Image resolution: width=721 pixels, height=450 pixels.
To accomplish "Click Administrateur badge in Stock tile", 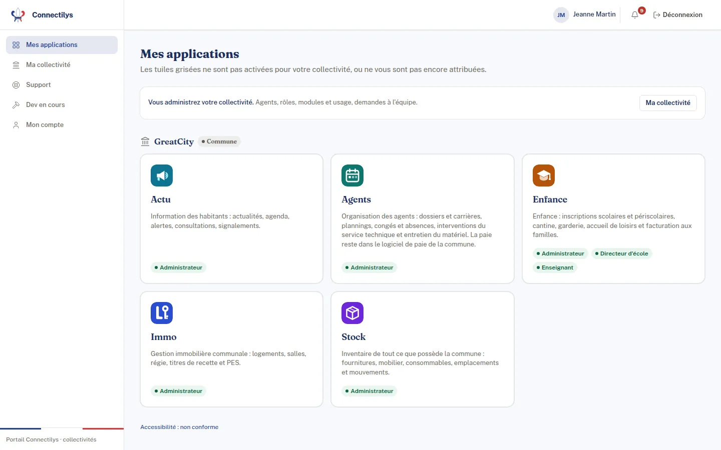I will (x=369, y=391).
